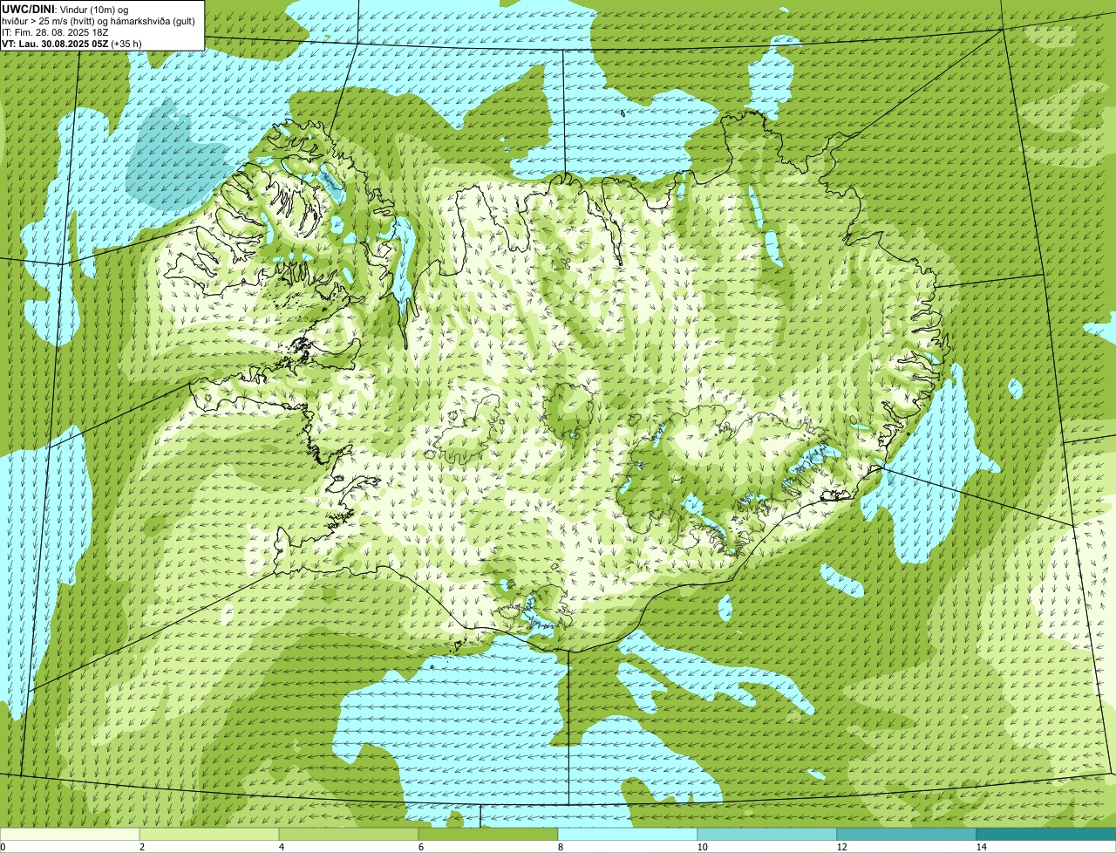Viewport: 1116px width, 853px height.
Task: Click the scale label '12'
Action: point(841,847)
